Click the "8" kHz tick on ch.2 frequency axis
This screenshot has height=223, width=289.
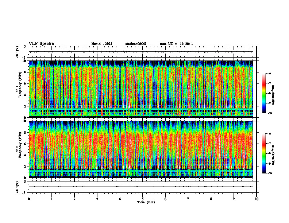25,133
